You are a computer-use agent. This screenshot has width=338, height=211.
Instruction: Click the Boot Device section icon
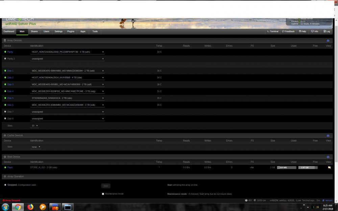[5, 157]
